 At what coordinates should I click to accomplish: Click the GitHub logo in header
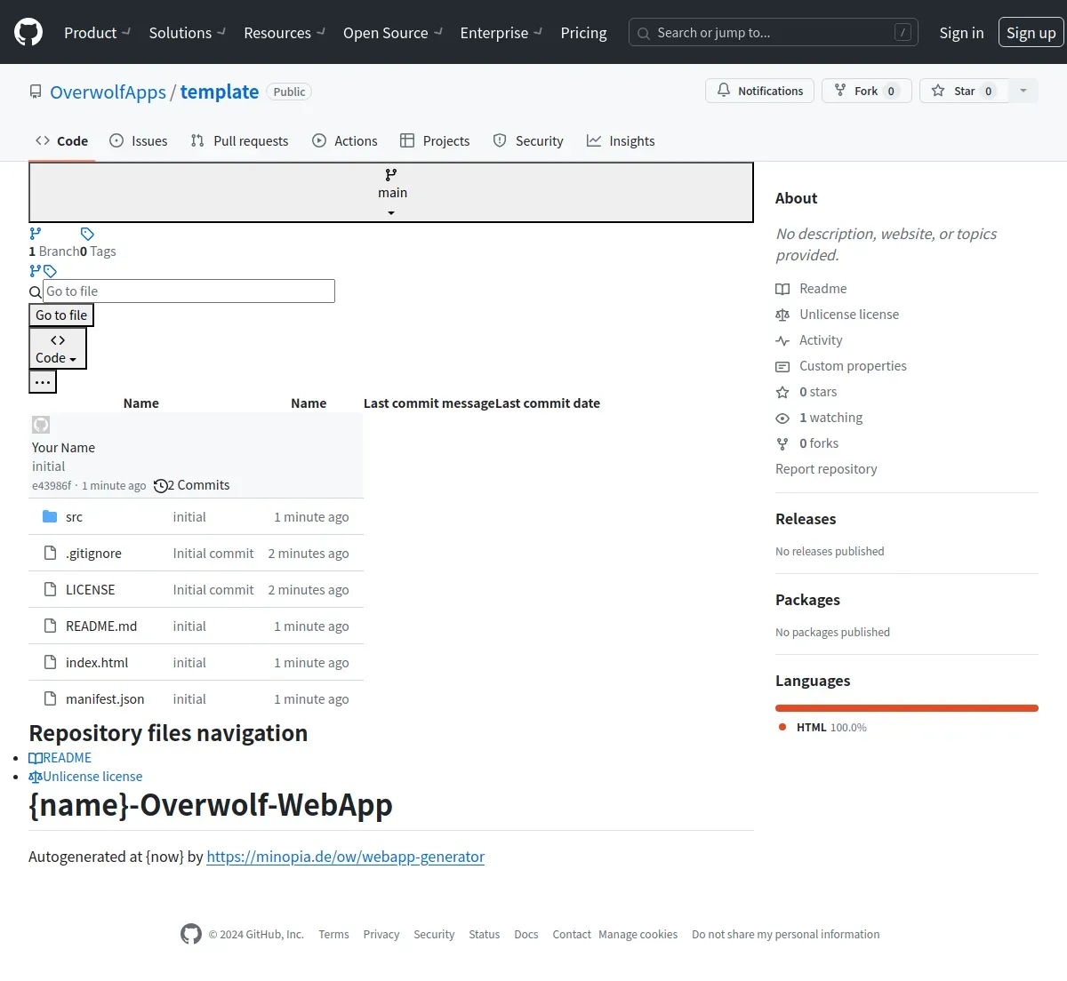tap(28, 33)
